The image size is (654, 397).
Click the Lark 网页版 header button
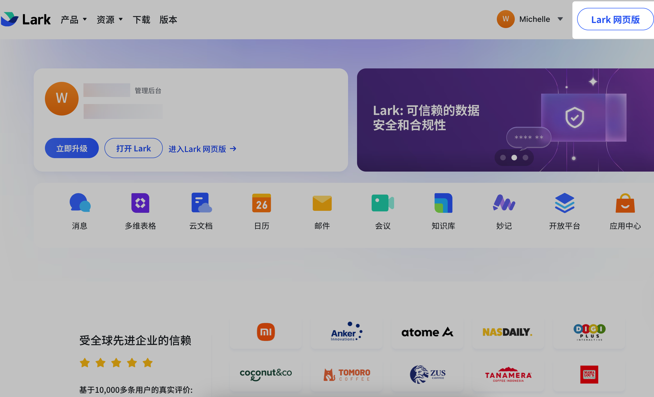click(615, 19)
